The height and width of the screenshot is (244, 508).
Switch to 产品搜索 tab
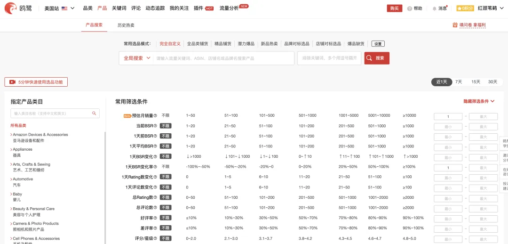(94, 25)
